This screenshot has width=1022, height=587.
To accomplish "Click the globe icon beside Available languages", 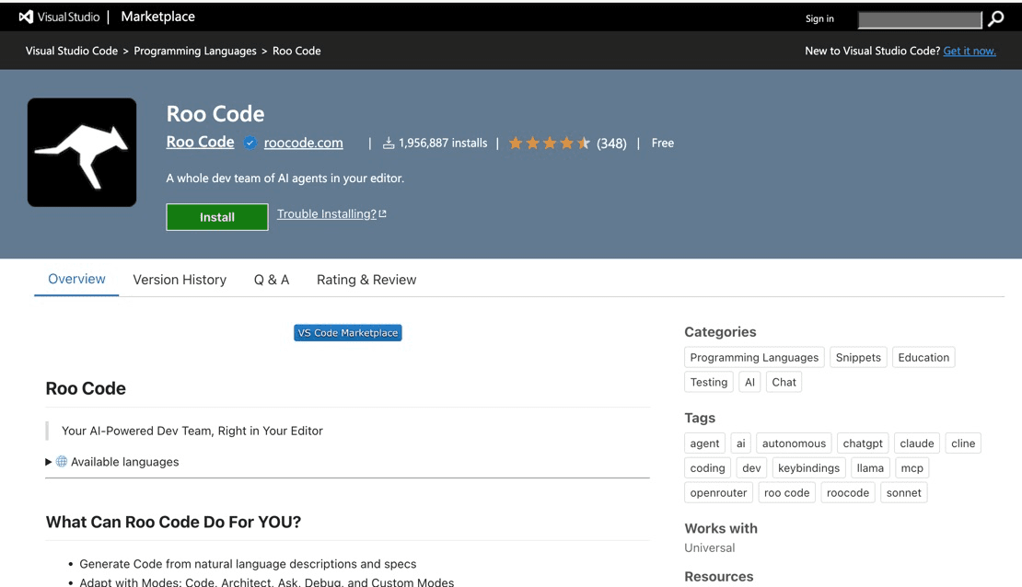I will click(x=62, y=461).
